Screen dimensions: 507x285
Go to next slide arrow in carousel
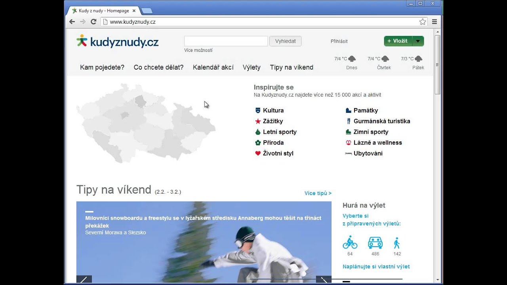click(x=324, y=279)
